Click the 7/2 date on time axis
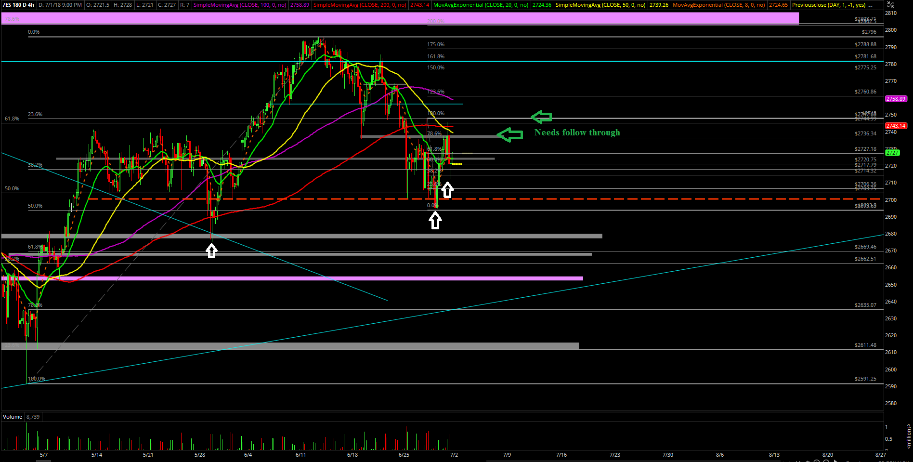The image size is (913, 462). coord(454,455)
